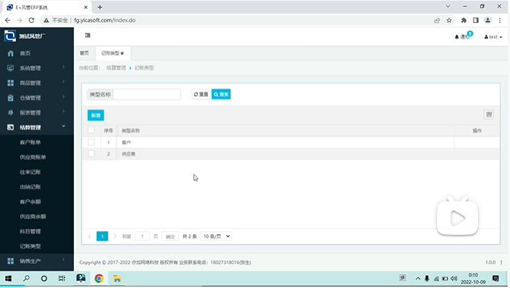Image resolution: width=510 pixels, height=288 pixels.
Task: Open the Windows Start menu
Action: pos(8,279)
